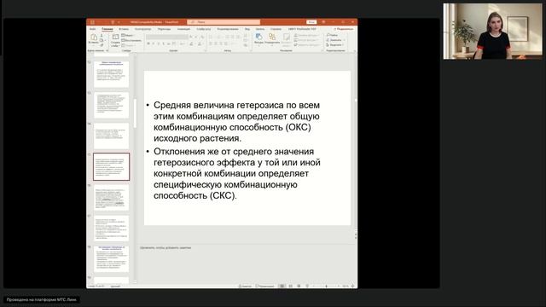Viewport: 546px width, 307px height.
Task: Select slide 16 thumbnail
Action: [112, 197]
